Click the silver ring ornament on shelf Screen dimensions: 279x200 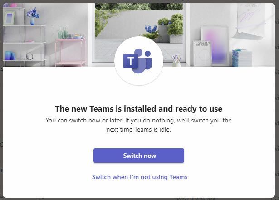(x=29, y=56)
